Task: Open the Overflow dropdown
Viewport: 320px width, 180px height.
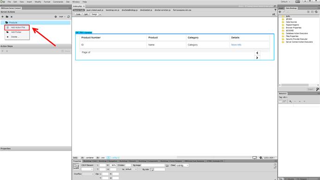Action: [88, 174]
